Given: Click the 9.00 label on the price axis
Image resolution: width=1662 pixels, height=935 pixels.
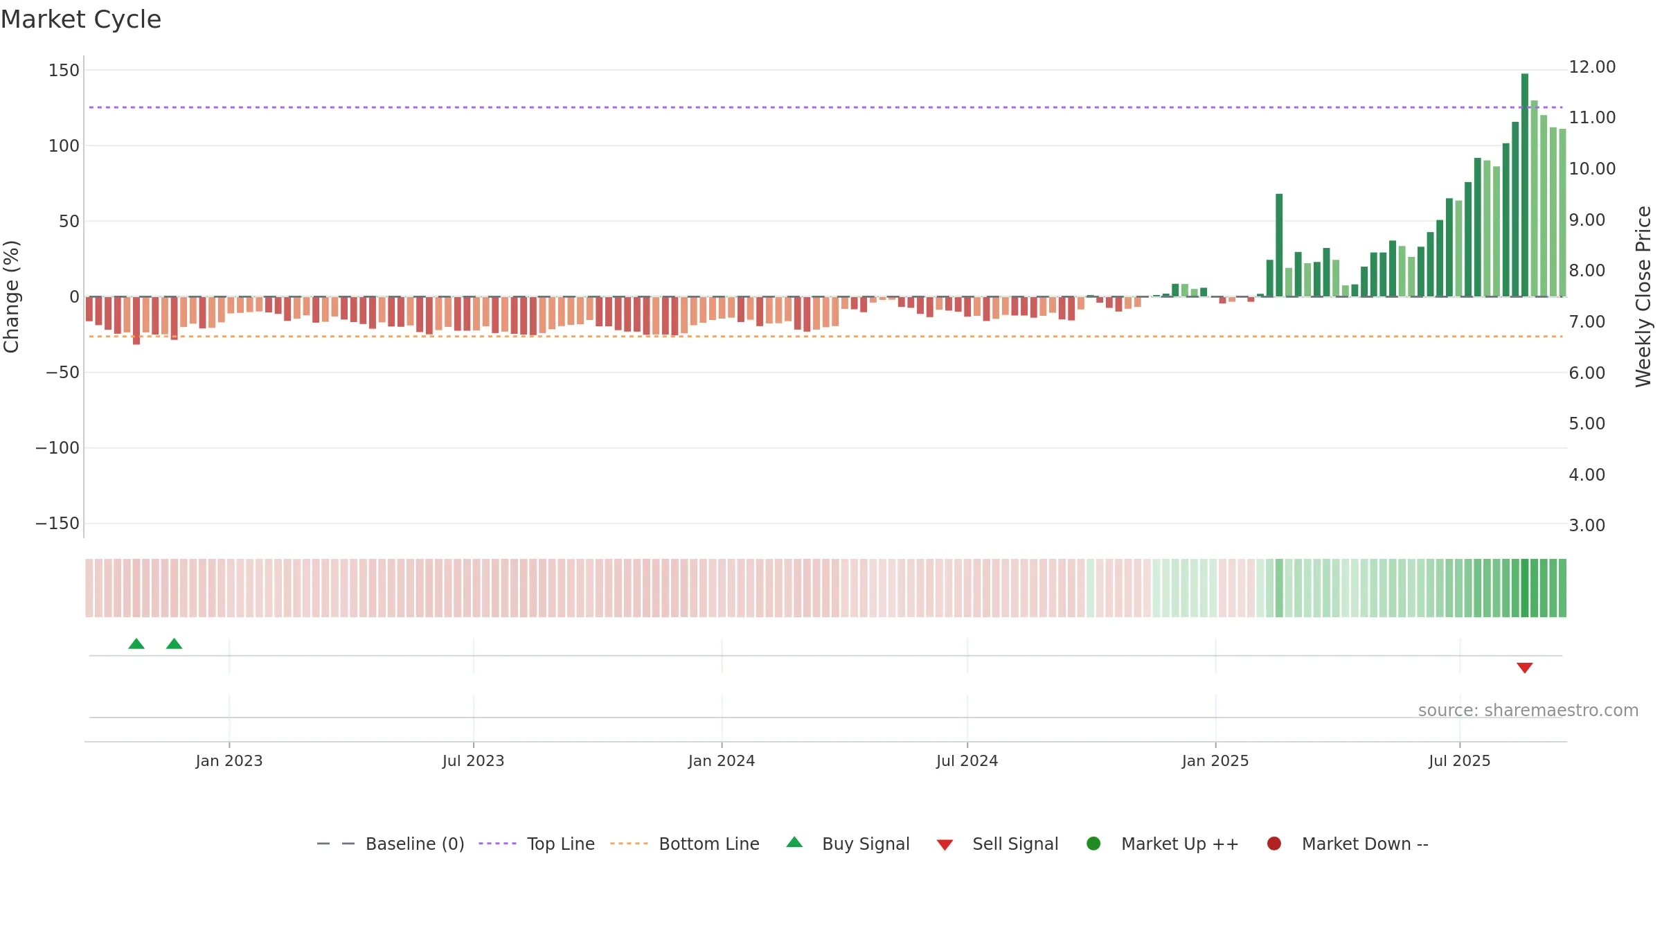Looking at the screenshot, I should 1587,220.
